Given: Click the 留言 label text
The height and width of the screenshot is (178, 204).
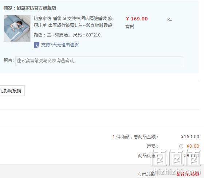Looking at the screenshot, I should tap(9, 61).
